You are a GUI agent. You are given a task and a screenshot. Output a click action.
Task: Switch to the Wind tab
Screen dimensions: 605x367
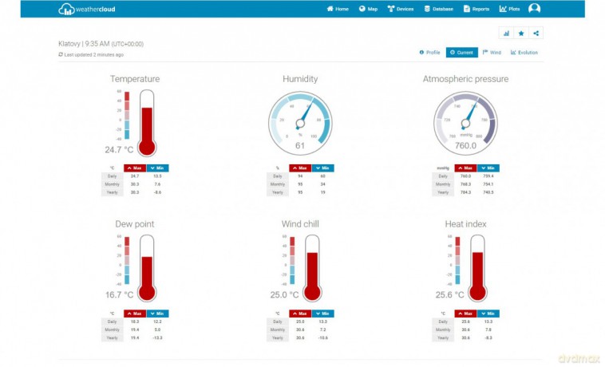click(492, 53)
